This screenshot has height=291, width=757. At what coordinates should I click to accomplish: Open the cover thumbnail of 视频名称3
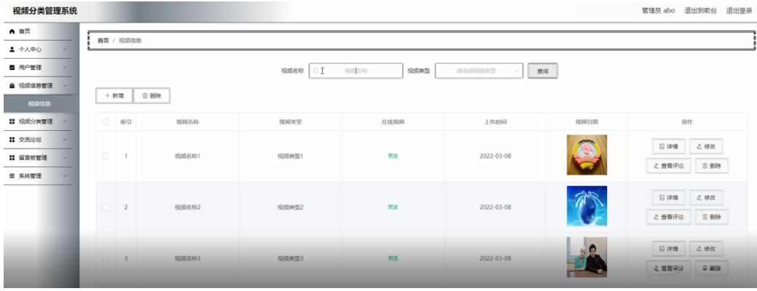[587, 257]
